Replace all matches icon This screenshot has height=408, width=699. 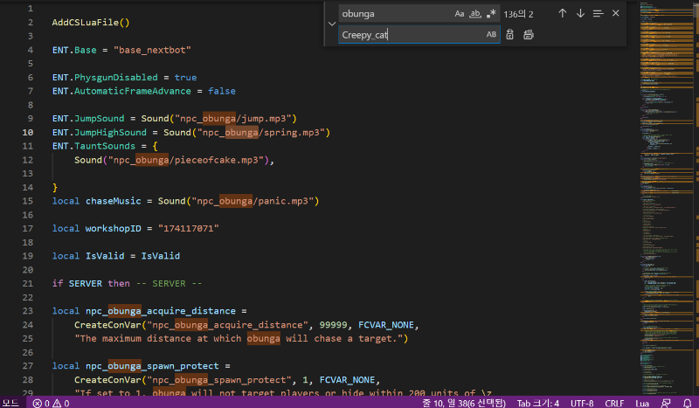click(529, 34)
